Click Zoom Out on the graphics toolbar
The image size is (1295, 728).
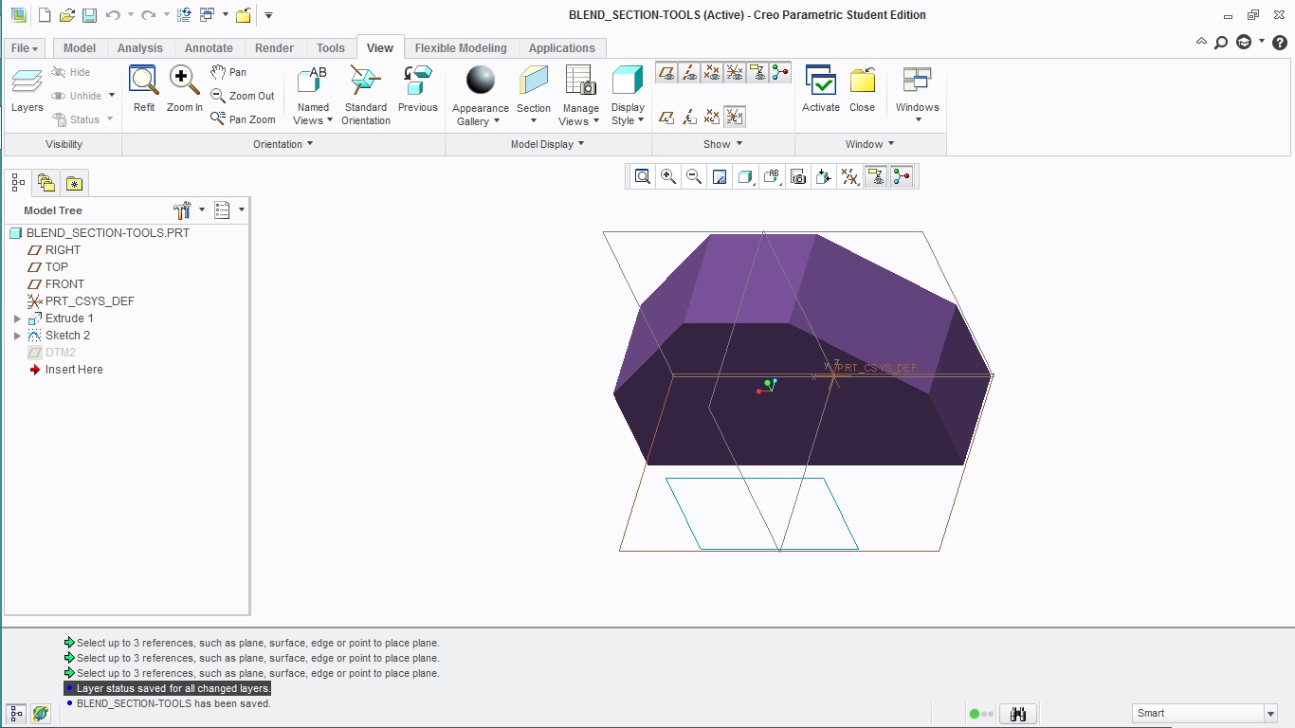tap(694, 176)
